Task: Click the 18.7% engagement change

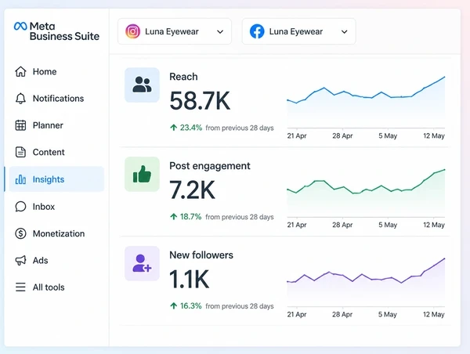Action: (190, 216)
